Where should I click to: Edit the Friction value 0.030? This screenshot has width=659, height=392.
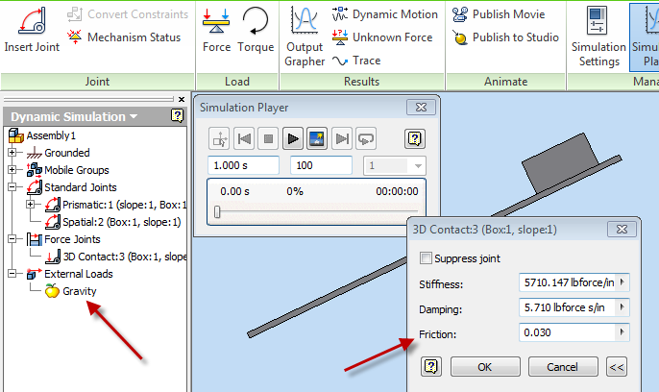[x=569, y=332]
